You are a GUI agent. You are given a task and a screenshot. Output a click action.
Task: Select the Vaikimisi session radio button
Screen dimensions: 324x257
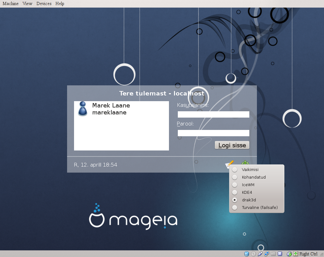coord(234,170)
